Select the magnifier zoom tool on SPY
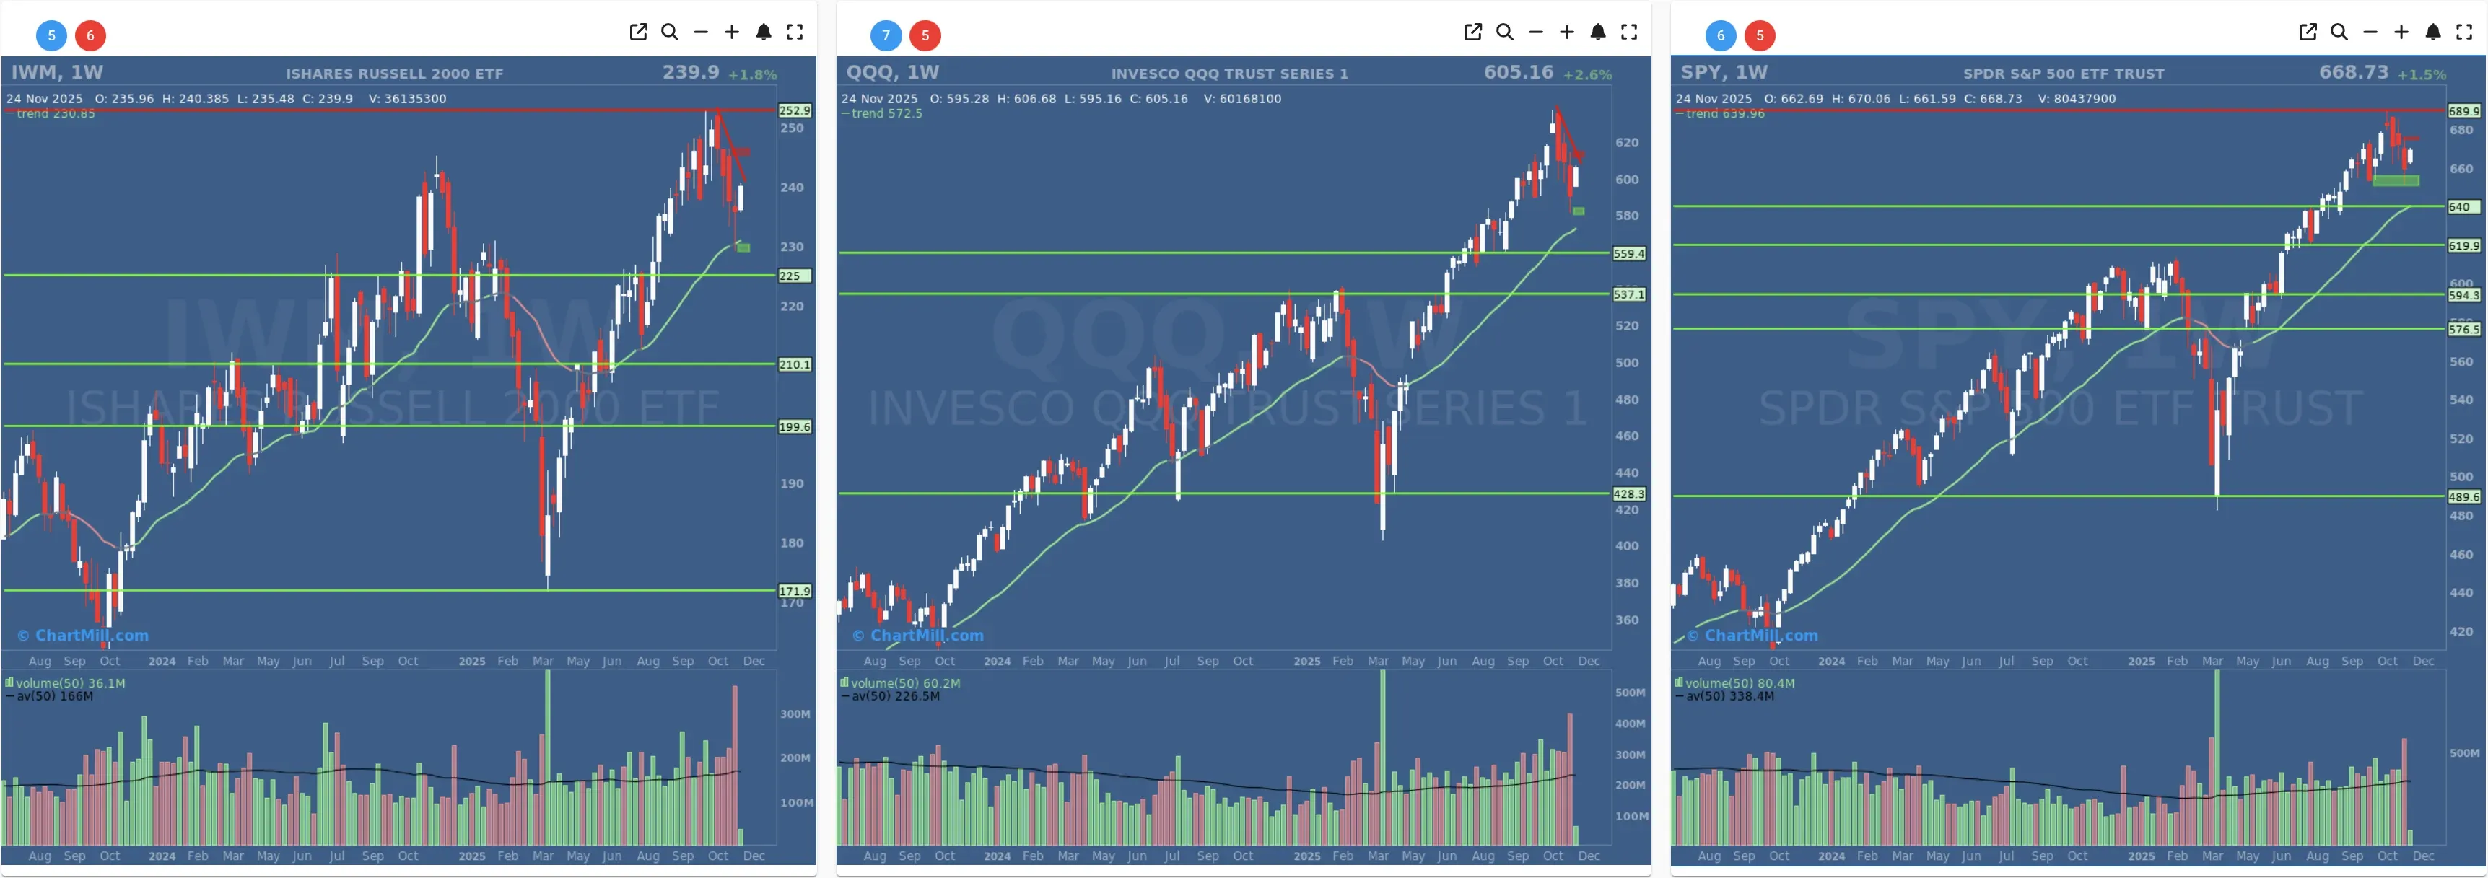This screenshot has height=878, width=2488. tap(2339, 32)
